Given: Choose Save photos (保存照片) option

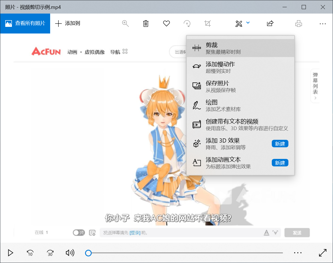Looking at the screenshot, I should 240,86.
